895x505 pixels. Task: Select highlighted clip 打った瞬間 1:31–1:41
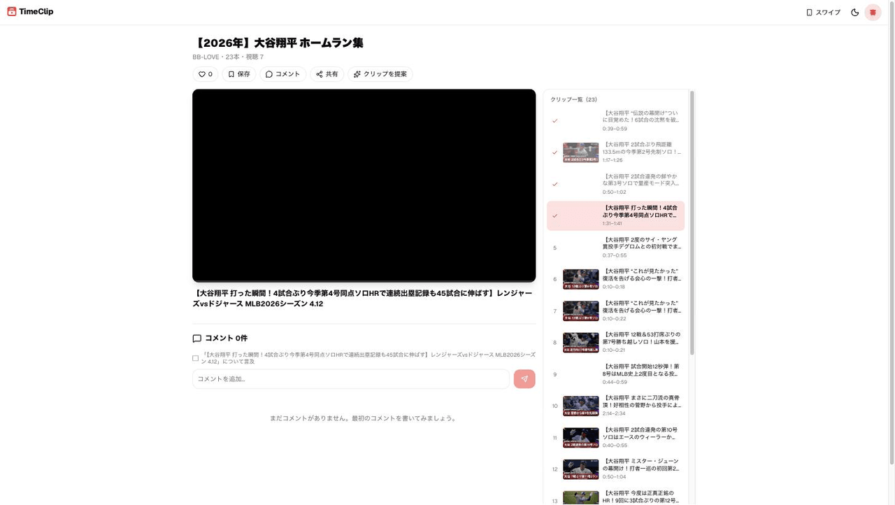(615, 215)
